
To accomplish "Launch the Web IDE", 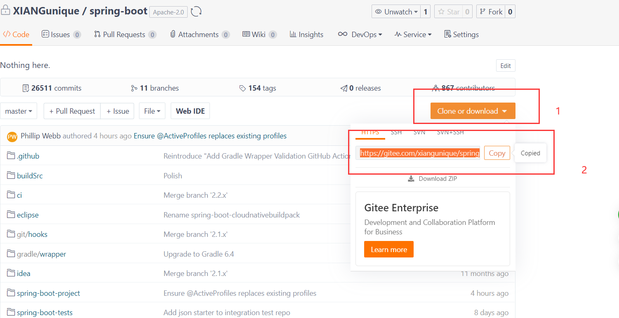I will pos(190,111).
